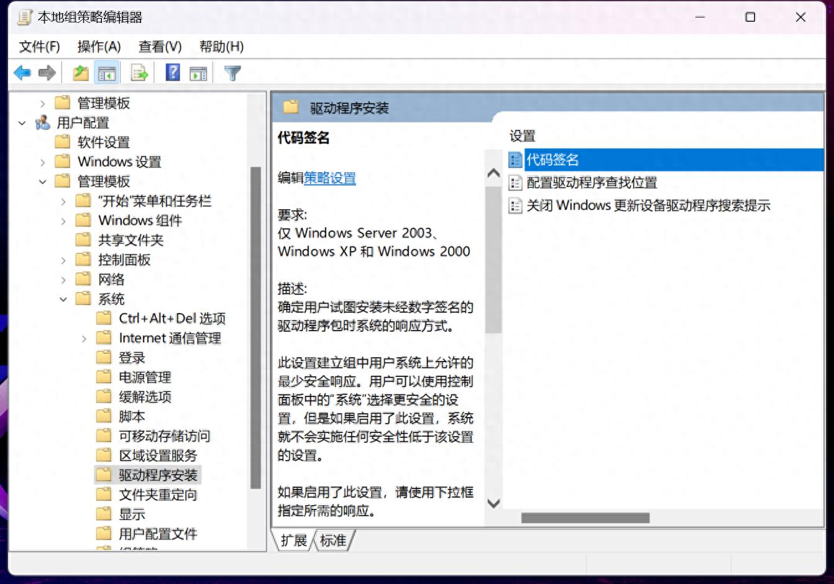The height and width of the screenshot is (584, 834).
Task: Switch to the 标准 tab
Action: click(332, 541)
